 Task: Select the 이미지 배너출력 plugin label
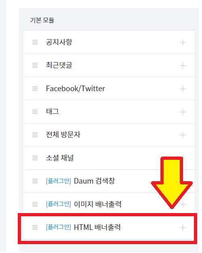coord(97,204)
